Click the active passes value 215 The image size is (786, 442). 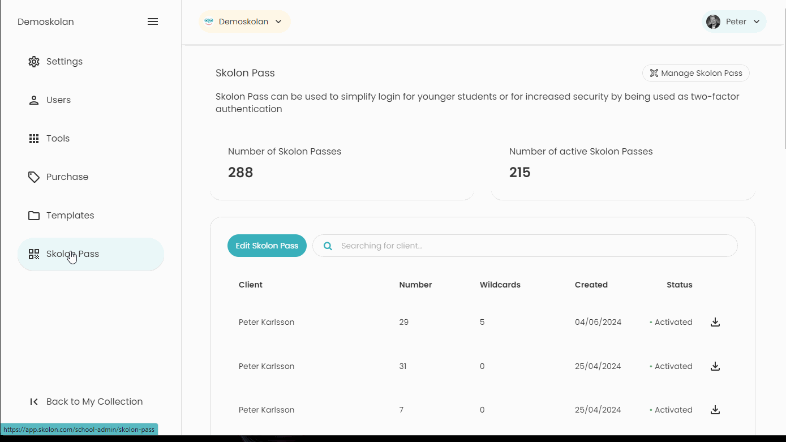coord(520,173)
